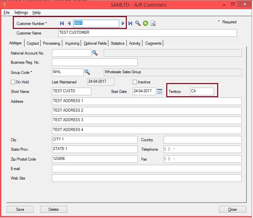
Task: Click the Group Code field WHL
Action: coord(68,72)
